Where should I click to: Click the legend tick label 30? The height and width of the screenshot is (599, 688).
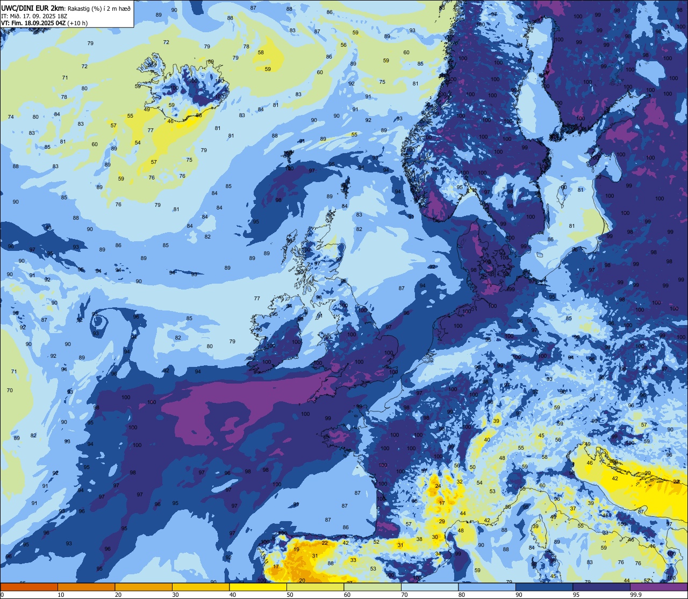(175, 595)
